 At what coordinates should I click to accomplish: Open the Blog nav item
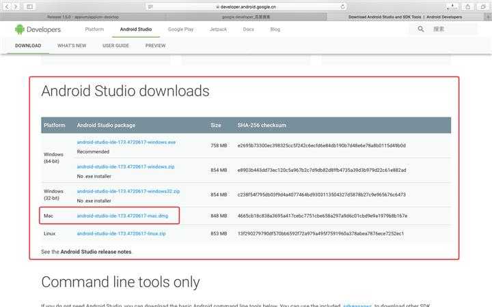275,29
